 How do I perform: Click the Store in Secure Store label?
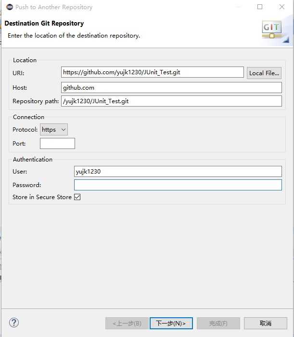(x=42, y=197)
